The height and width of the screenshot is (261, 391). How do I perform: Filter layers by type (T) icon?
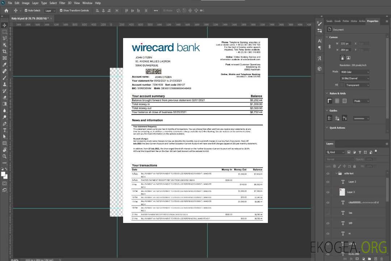pos(360,152)
